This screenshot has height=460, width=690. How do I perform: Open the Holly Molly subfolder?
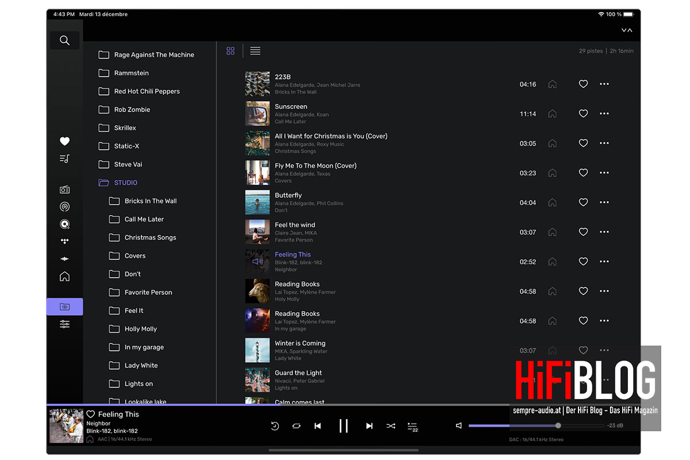(x=133, y=329)
